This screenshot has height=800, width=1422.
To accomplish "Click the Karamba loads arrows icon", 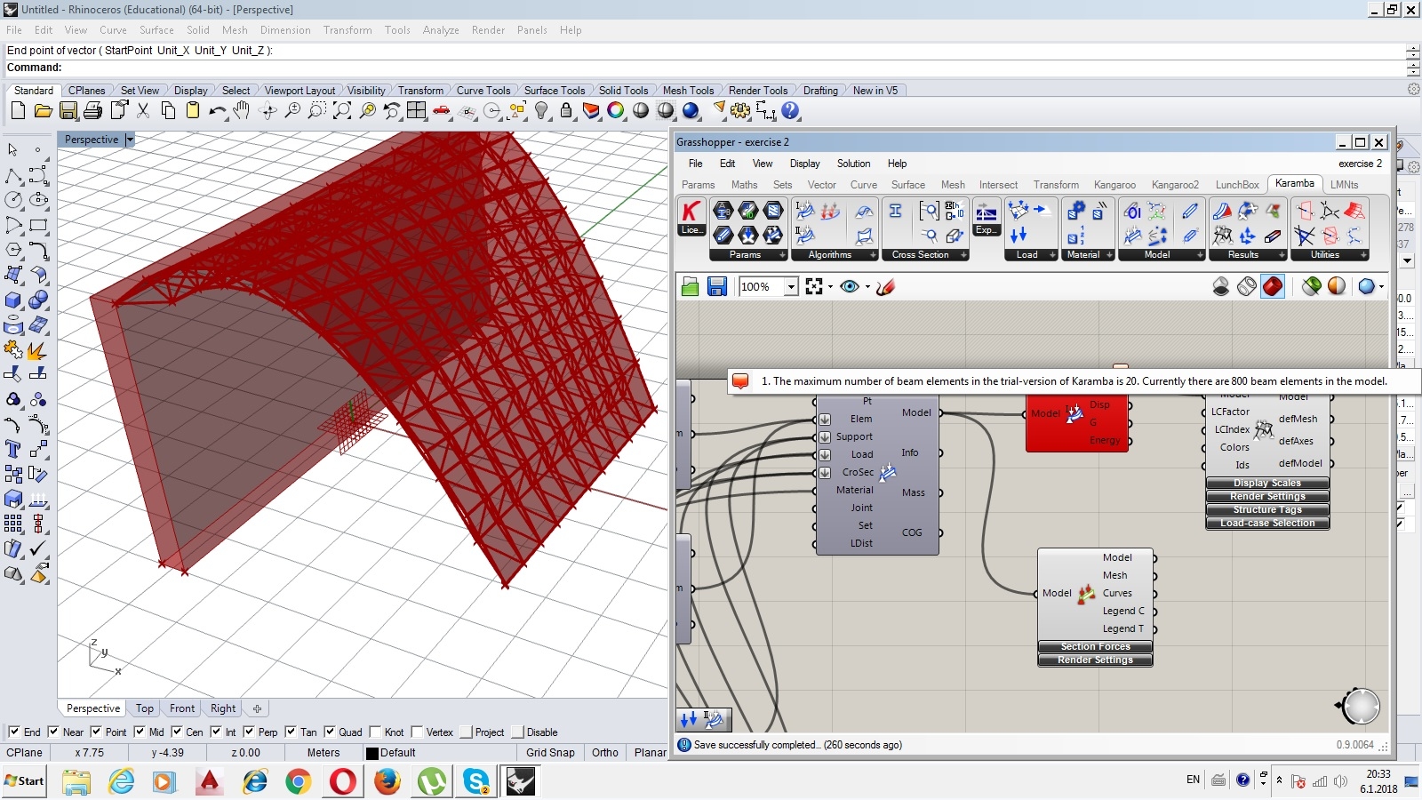I will (1019, 235).
